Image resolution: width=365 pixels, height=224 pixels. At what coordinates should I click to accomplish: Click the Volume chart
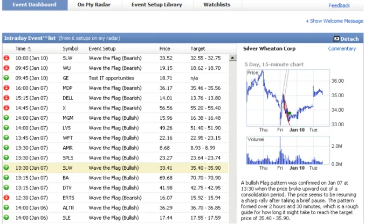pyautogui.click(x=288, y=150)
